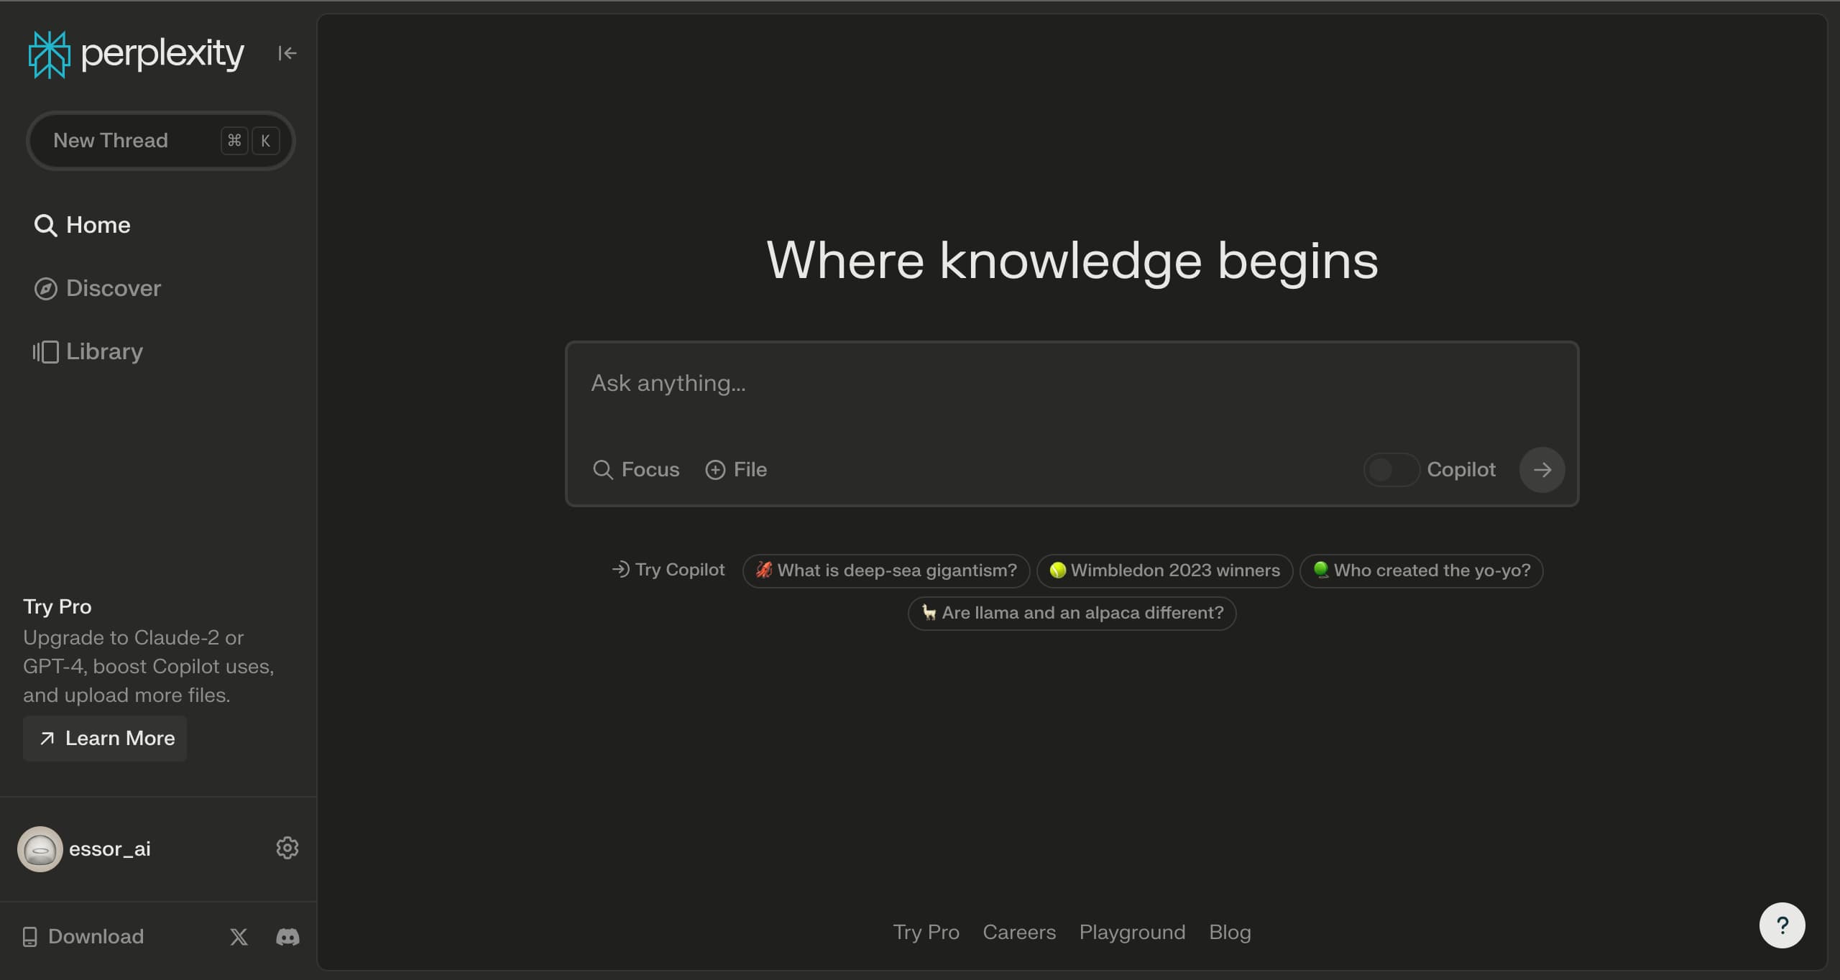Collapse the sidebar with arrow icon
This screenshot has height=980, width=1840.
tap(287, 53)
